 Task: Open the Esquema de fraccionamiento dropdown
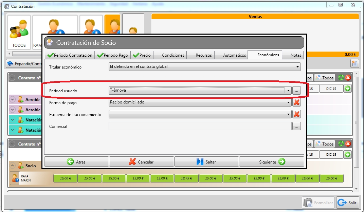200,114
